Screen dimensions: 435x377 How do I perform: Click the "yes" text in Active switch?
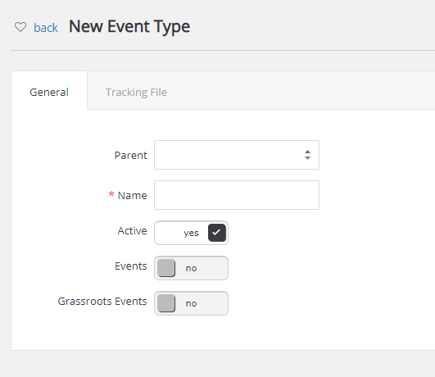191,234
